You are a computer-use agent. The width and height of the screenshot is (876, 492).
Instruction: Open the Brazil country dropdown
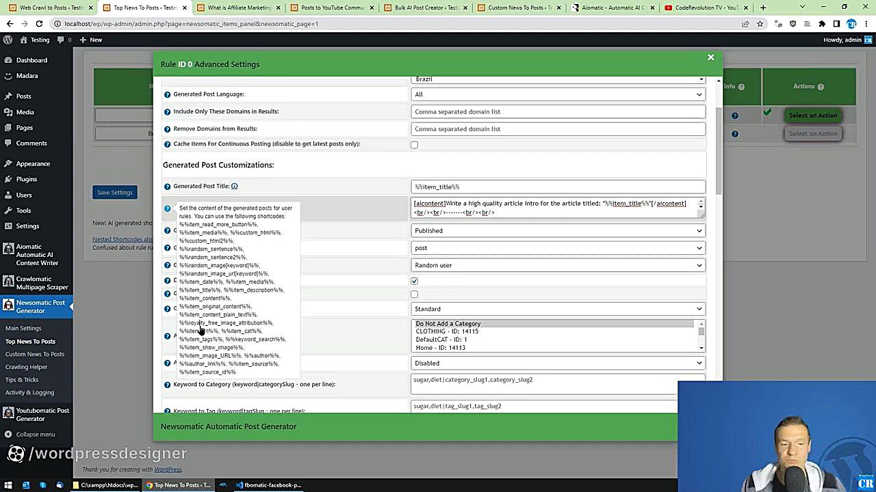point(558,79)
